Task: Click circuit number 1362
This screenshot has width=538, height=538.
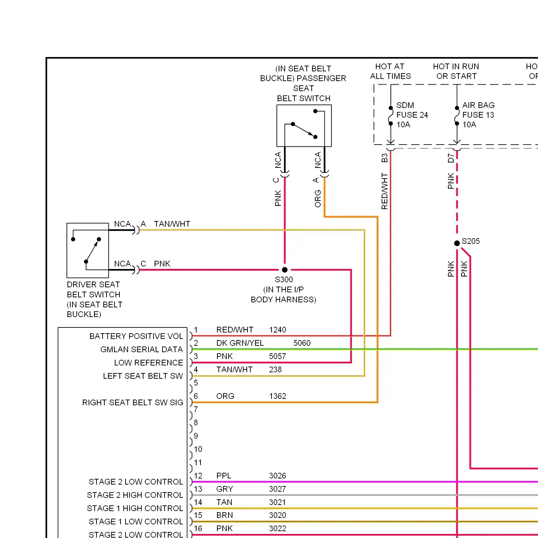Action: pyautogui.click(x=278, y=396)
